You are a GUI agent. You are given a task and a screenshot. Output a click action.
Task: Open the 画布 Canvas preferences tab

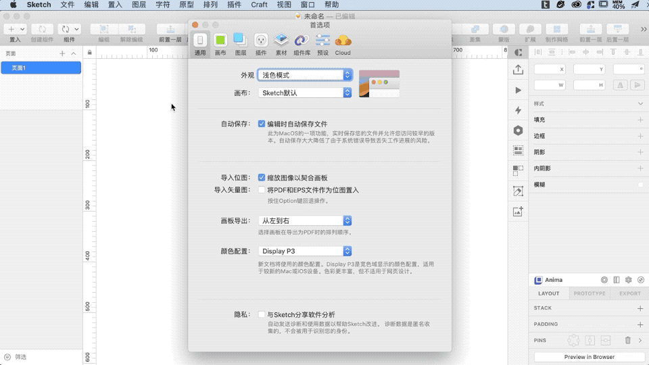pyautogui.click(x=220, y=45)
